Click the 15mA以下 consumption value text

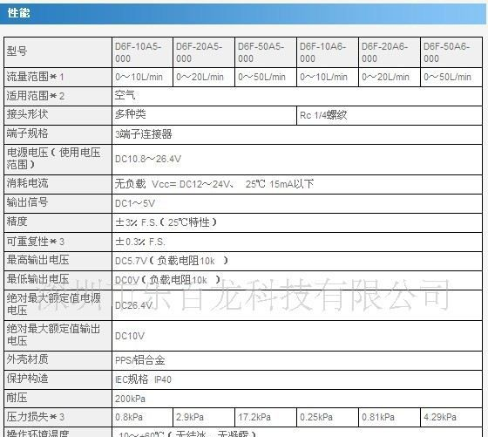point(292,184)
